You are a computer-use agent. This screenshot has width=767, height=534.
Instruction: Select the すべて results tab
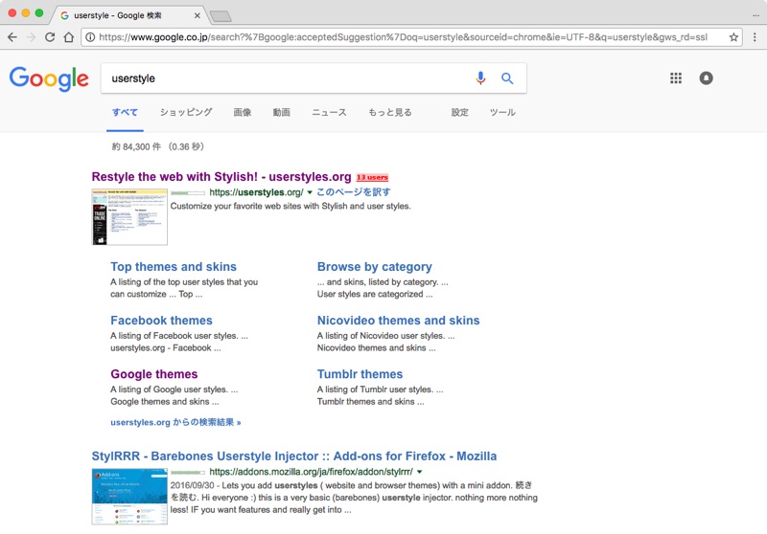pyautogui.click(x=125, y=112)
